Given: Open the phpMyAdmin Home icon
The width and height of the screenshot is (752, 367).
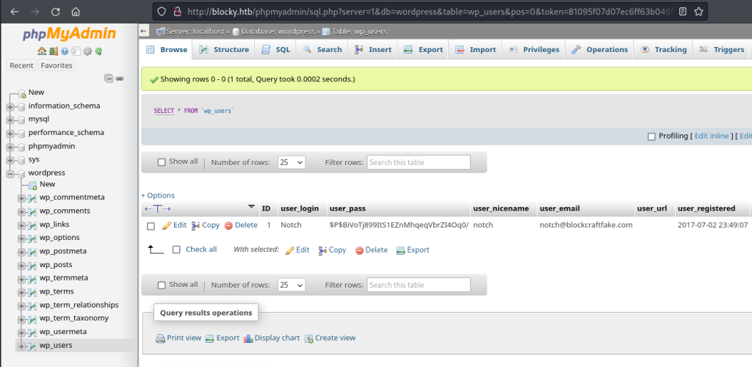Looking at the screenshot, I should [42, 51].
